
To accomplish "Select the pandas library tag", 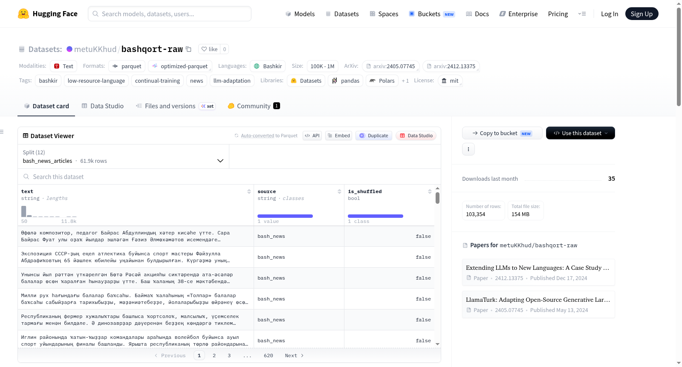I will point(346,81).
